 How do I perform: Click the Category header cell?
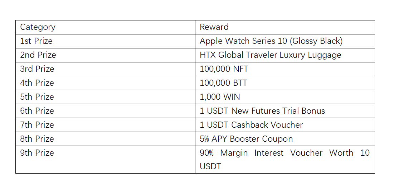point(38,27)
